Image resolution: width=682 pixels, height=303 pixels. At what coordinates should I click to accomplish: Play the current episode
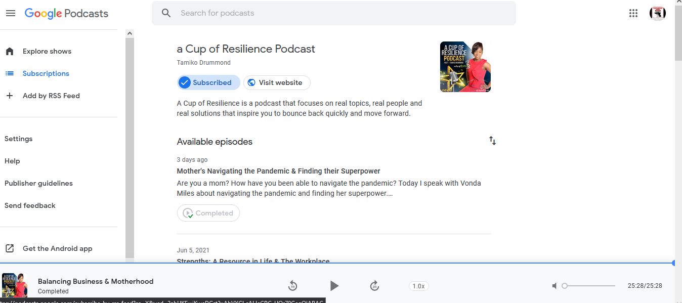point(334,286)
